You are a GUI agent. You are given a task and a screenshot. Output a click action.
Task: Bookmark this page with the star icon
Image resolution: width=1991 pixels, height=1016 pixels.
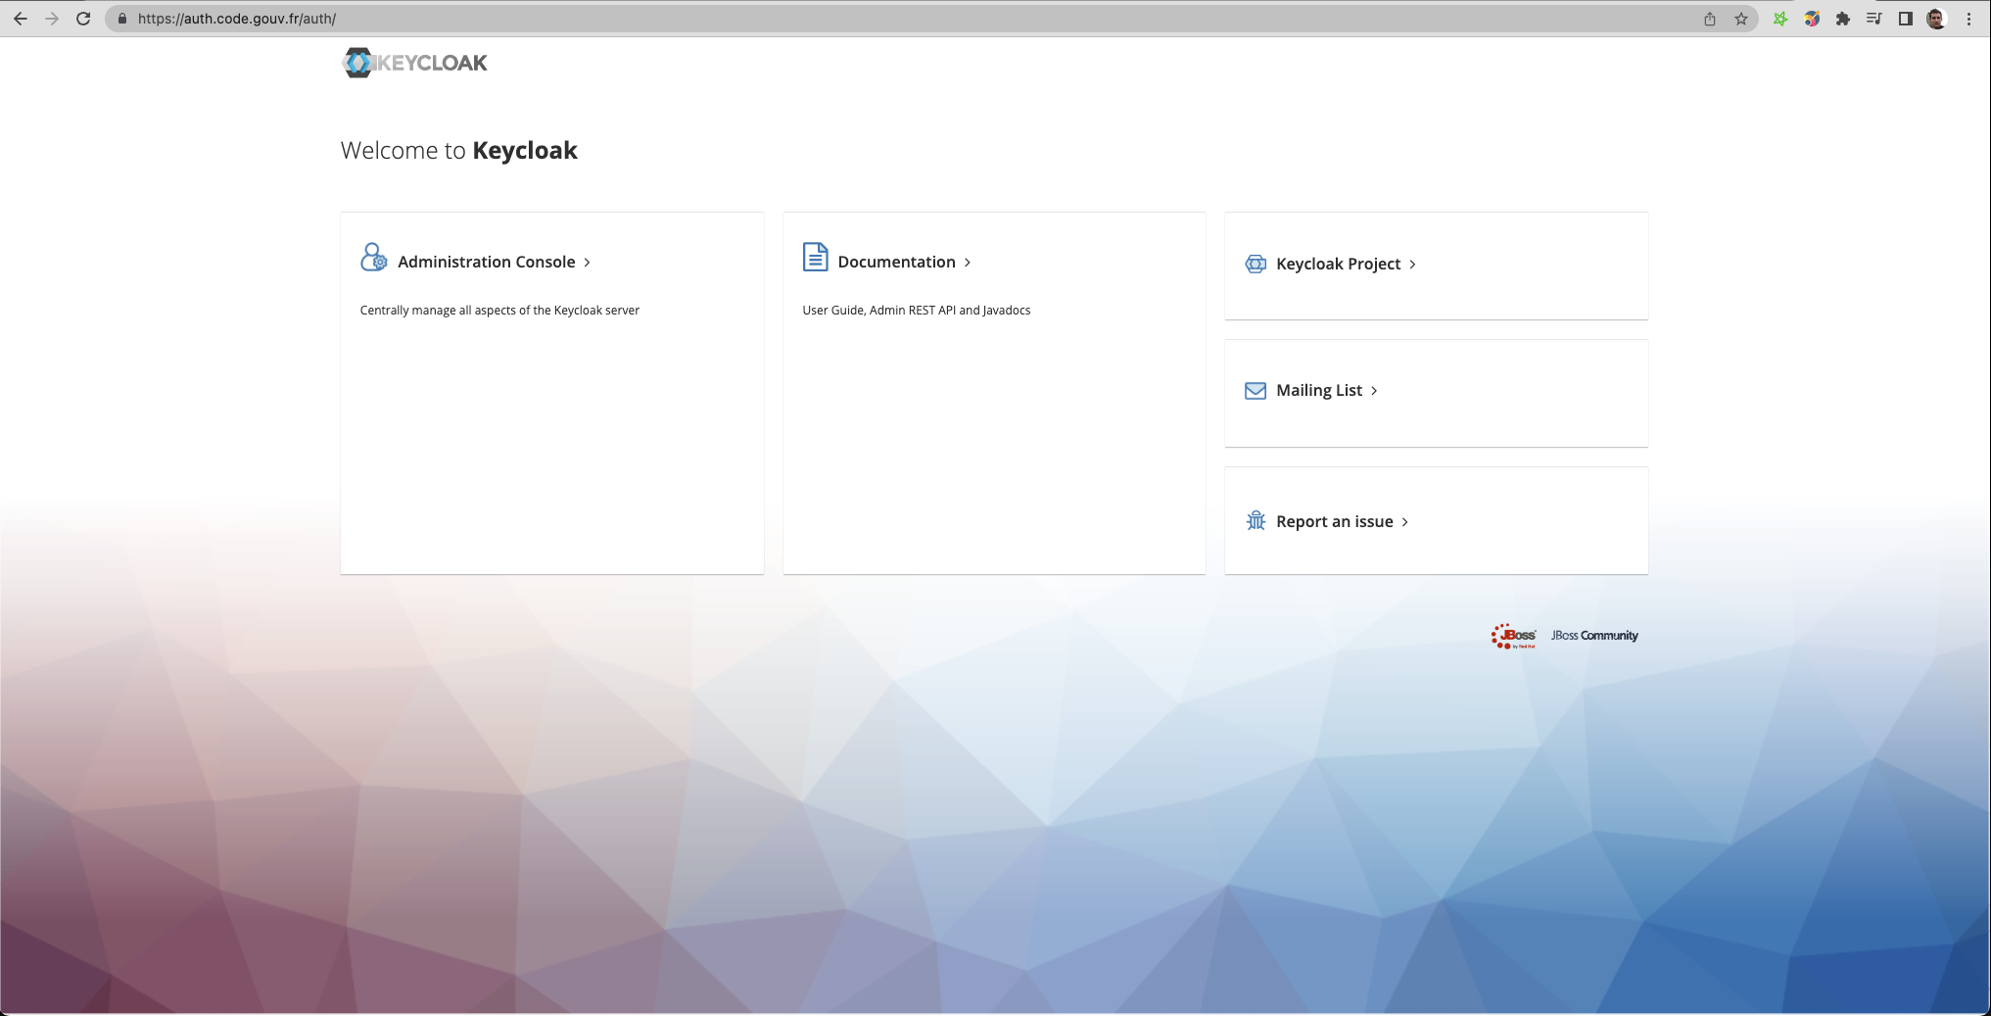click(x=1741, y=19)
